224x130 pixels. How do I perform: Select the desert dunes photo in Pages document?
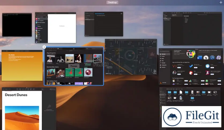coord(22,118)
